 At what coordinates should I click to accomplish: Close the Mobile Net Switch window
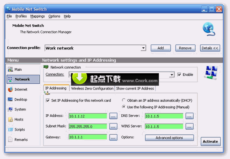click(219, 9)
